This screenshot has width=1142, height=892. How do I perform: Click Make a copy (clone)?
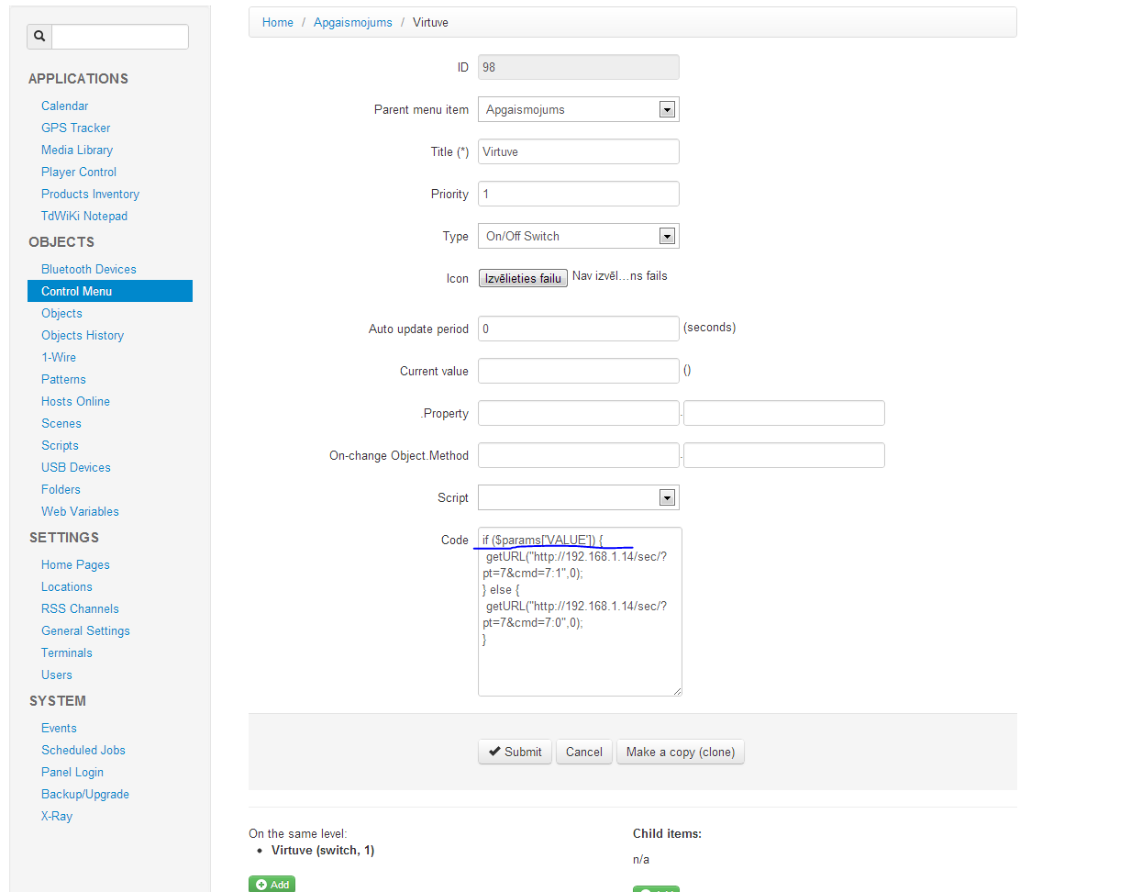680,752
